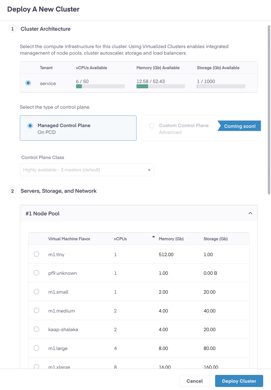Image resolution: width=271 pixels, height=390 pixels.
Task: Collapse the #1 Node Pool chevron
Action: (250, 213)
